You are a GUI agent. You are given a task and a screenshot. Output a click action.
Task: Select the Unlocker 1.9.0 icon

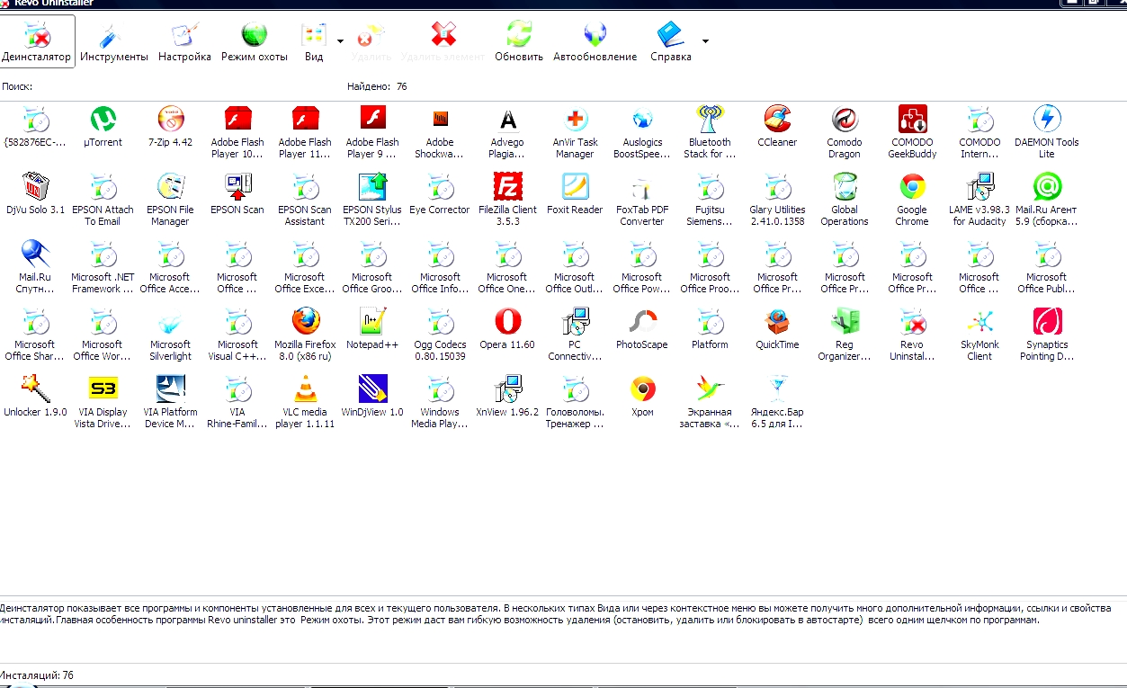pyautogui.click(x=36, y=389)
